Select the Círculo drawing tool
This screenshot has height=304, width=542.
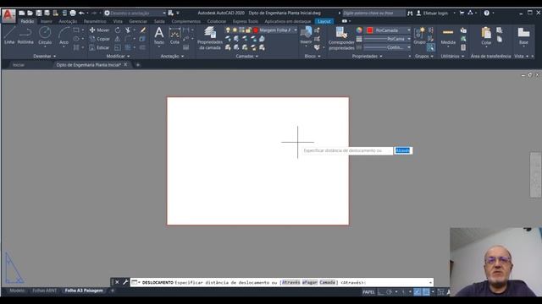[45, 35]
